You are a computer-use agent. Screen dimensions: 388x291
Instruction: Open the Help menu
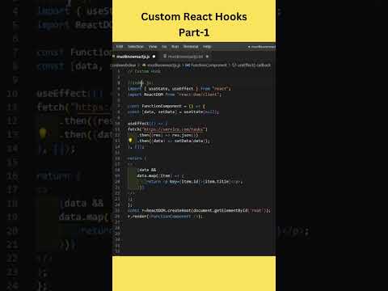pos(207,47)
